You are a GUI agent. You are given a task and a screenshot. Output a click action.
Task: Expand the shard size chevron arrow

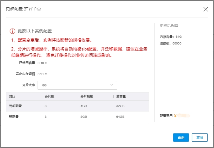[112, 85]
